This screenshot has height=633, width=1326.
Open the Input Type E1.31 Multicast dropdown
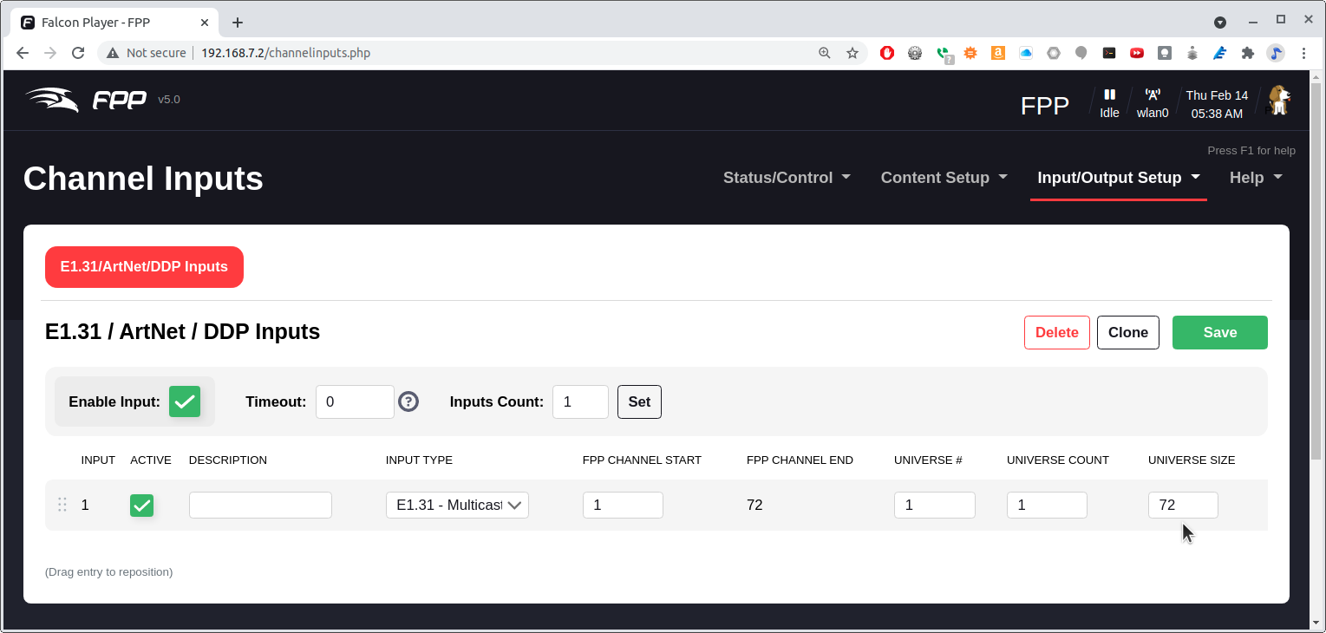tap(457, 505)
